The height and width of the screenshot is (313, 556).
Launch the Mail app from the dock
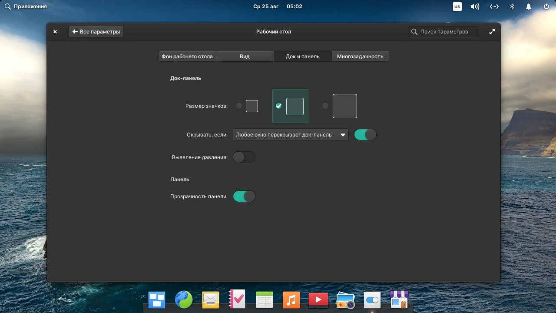point(210,300)
